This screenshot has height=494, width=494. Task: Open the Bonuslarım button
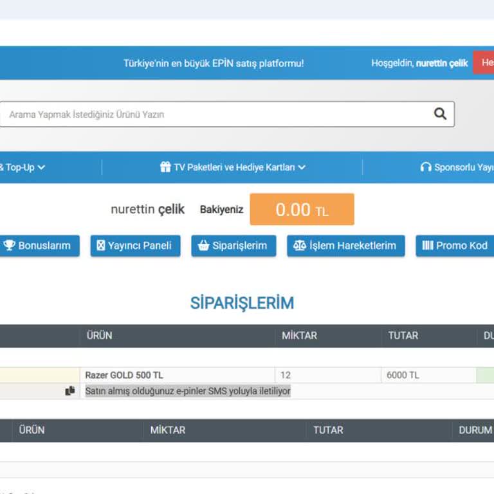[39, 246]
